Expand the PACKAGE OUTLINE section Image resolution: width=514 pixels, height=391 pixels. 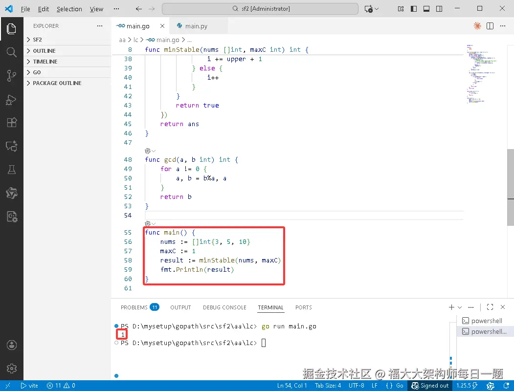pyautogui.click(x=67, y=83)
